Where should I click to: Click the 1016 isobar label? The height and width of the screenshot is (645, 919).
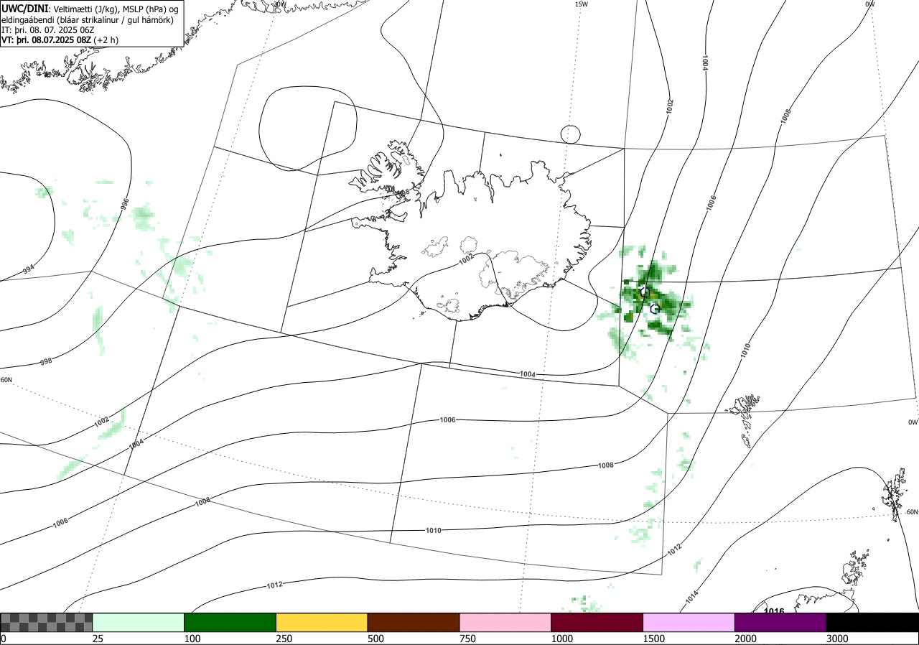pos(774,611)
